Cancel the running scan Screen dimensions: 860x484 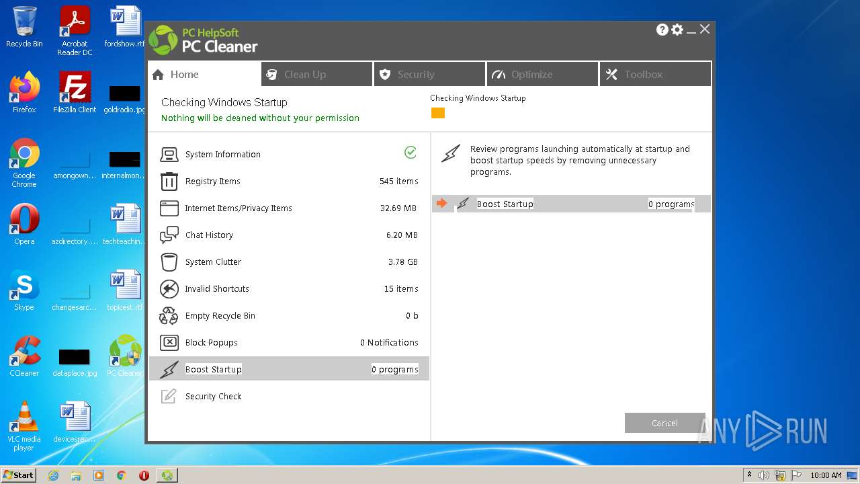(x=664, y=423)
